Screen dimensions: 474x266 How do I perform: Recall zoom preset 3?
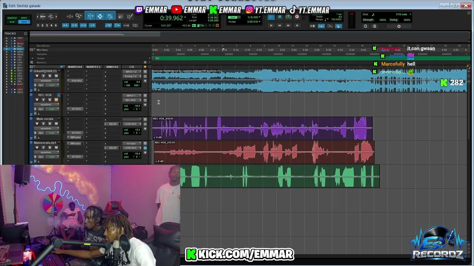click(47, 25)
